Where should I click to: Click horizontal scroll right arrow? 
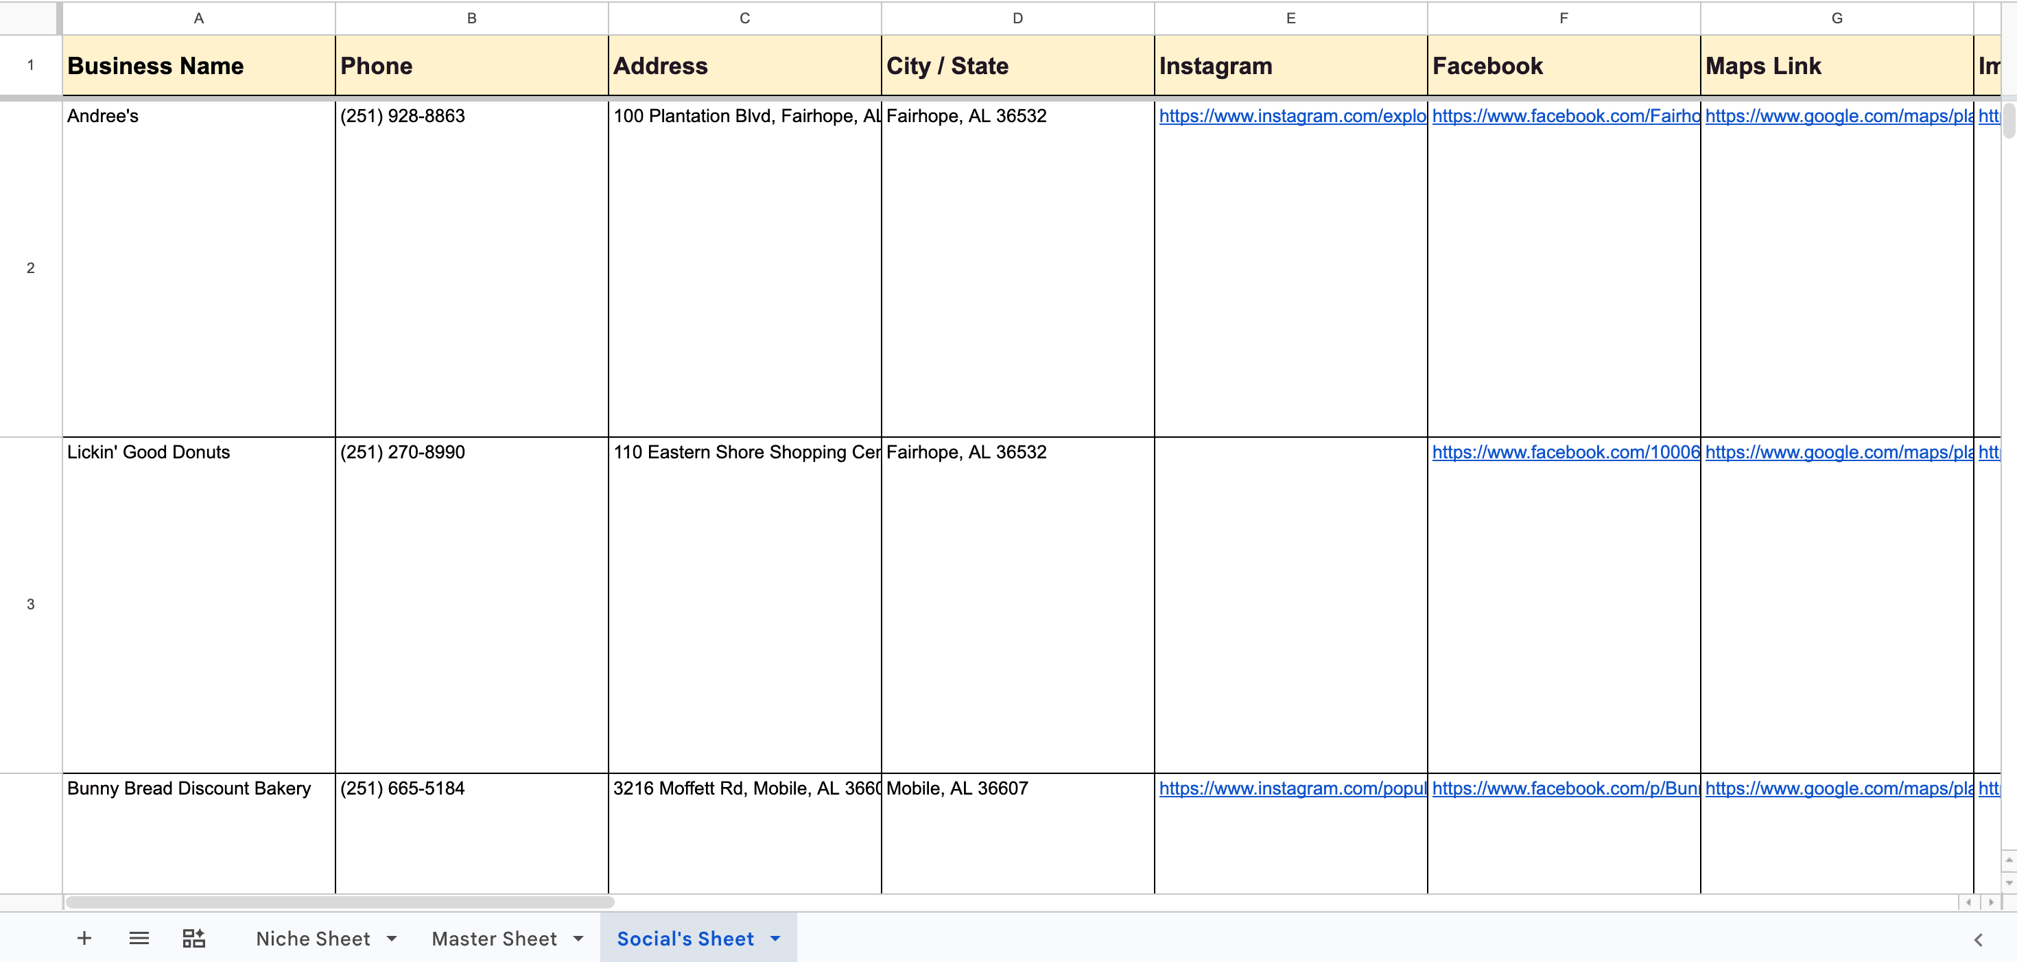[1990, 902]
